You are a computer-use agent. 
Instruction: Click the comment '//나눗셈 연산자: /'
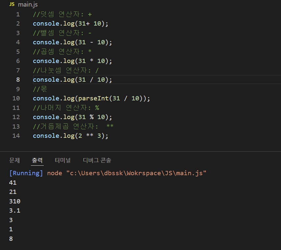tap(66, 70)
